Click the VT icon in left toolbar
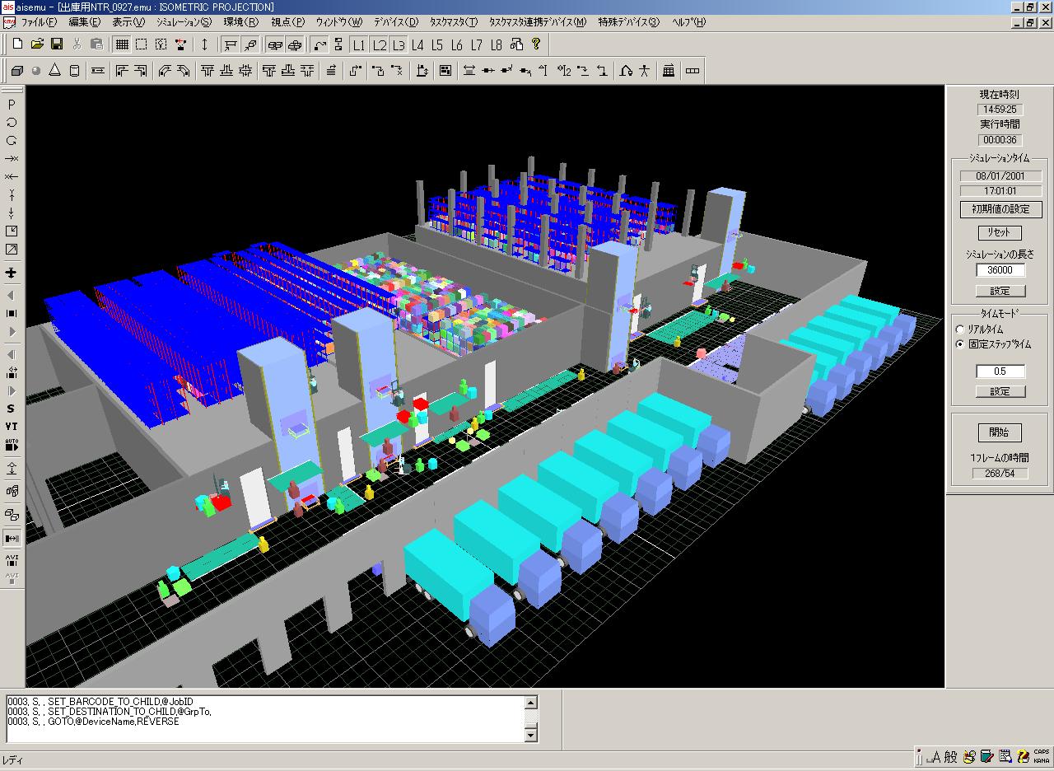The width and height of the screenshot is (1054, 771). pos(12,427)
